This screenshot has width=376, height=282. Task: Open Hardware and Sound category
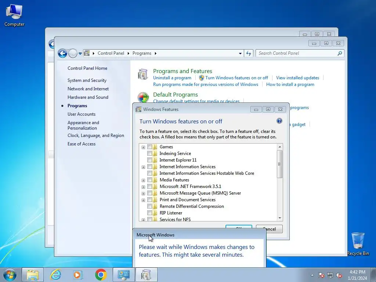pos(88,97)
